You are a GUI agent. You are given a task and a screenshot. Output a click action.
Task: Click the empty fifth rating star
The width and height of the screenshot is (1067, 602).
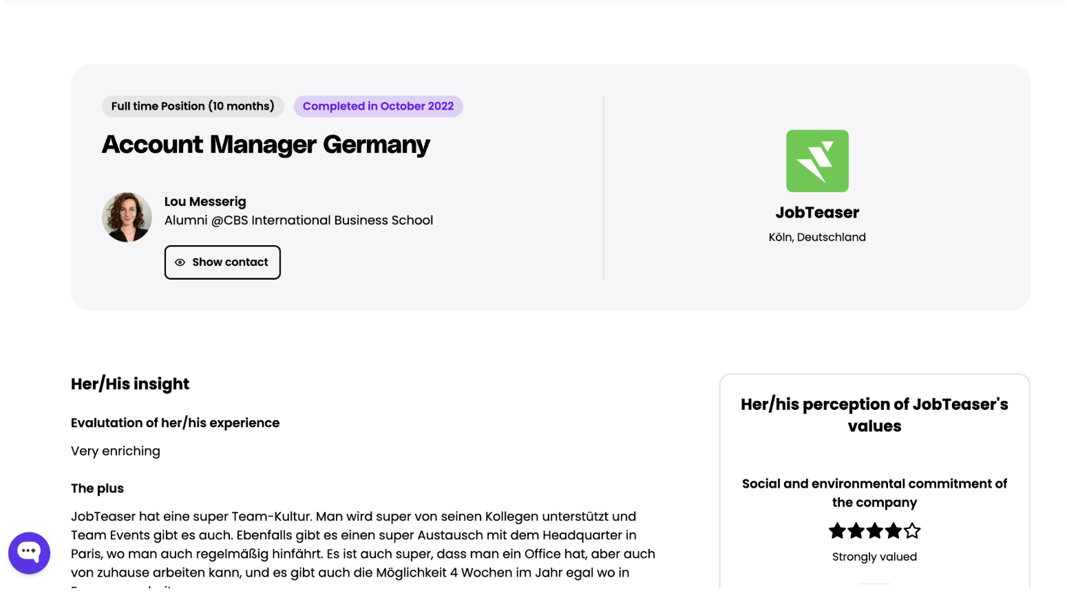click(912, 531)
